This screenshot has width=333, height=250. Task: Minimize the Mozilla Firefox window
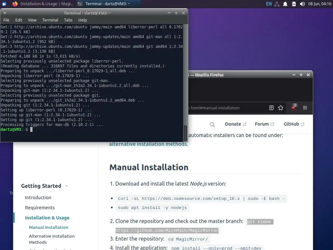tap(294, 75)
